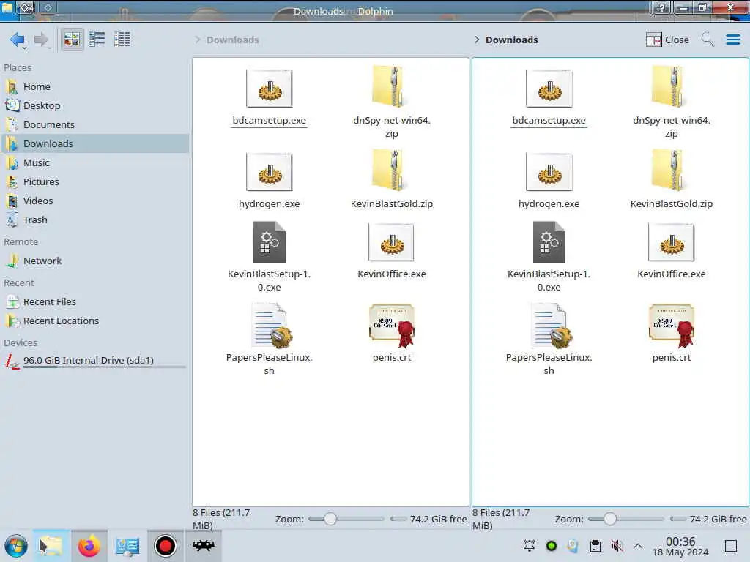Open Documents in Places panel
750x562 pixels.
click(x=94, y=124)
